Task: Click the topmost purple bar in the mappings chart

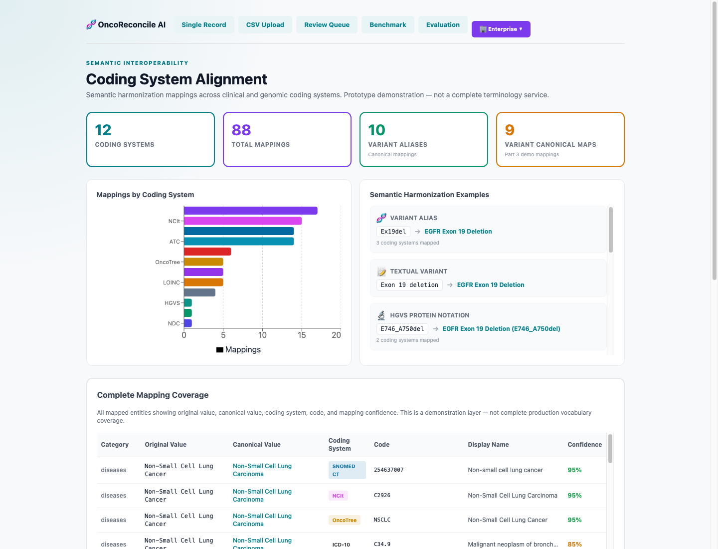Action: [x=250, y=211]
